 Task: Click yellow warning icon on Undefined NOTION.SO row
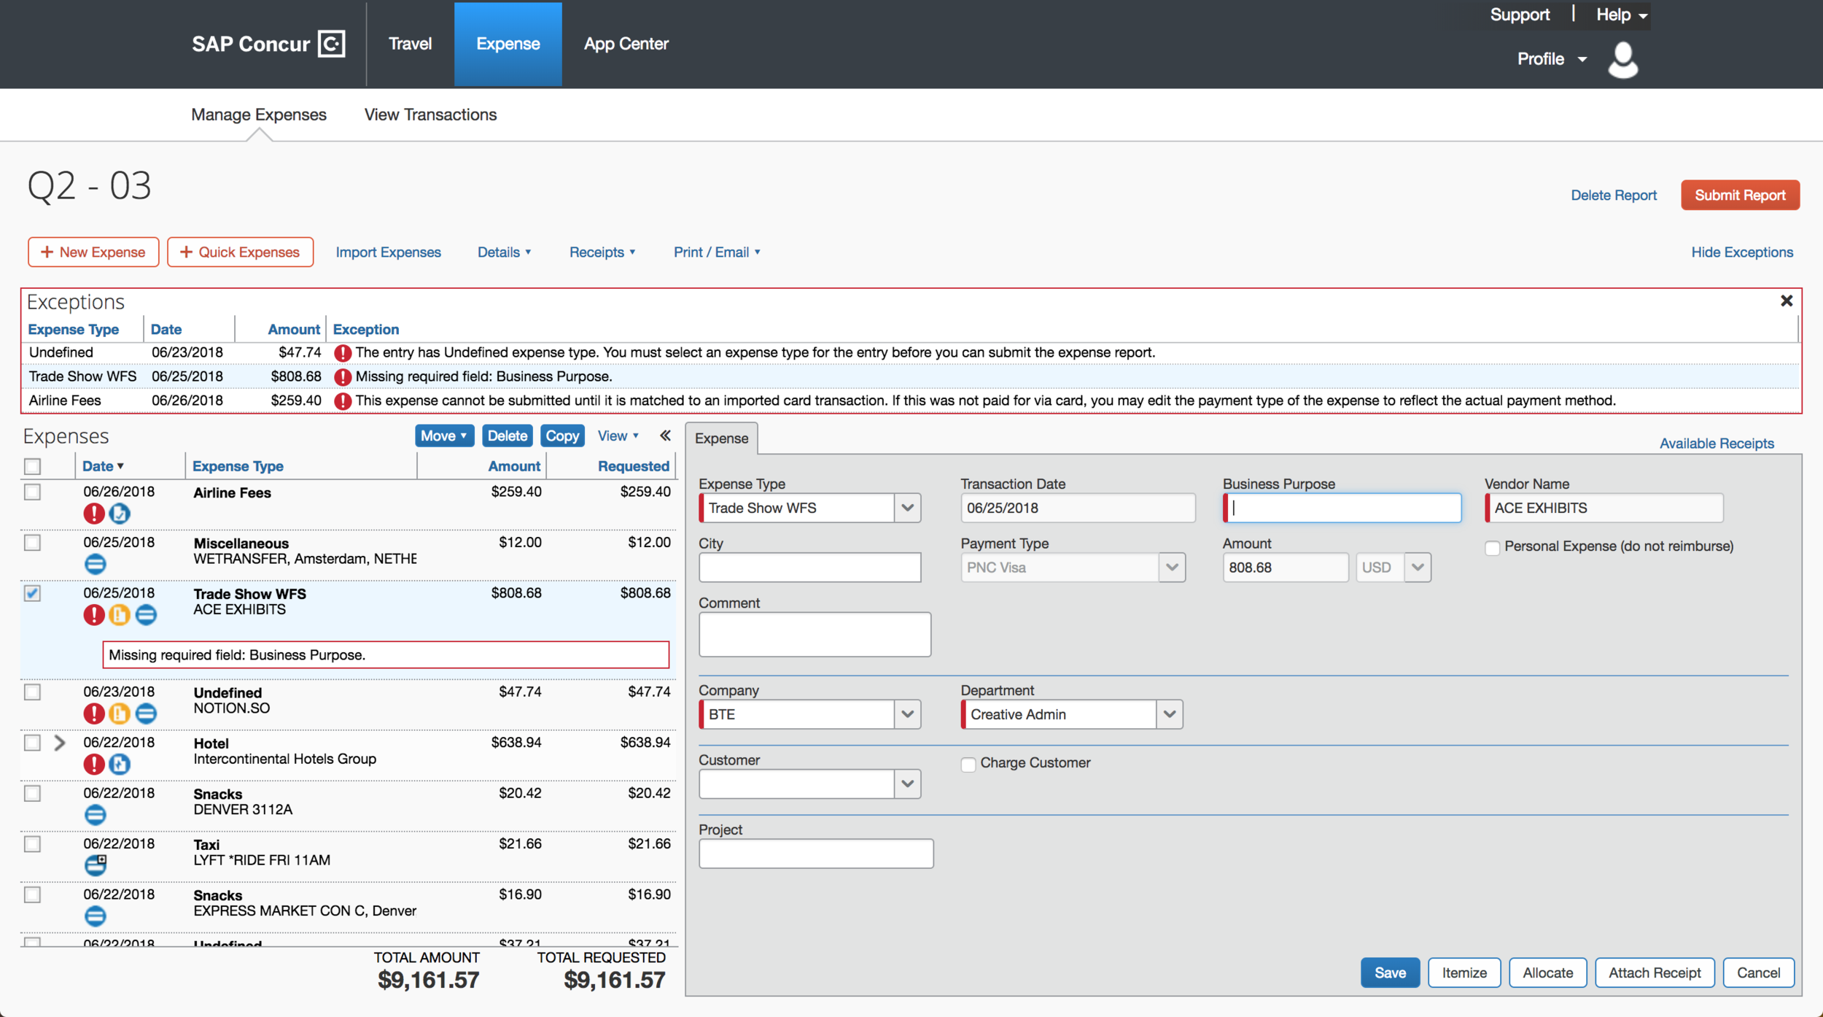coord(120,714)
